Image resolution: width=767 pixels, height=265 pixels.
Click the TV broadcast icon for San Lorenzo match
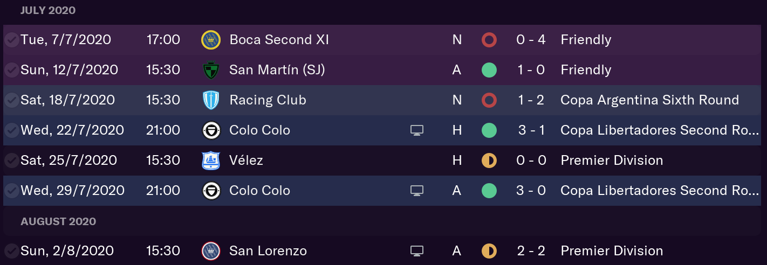click(417, 251)
